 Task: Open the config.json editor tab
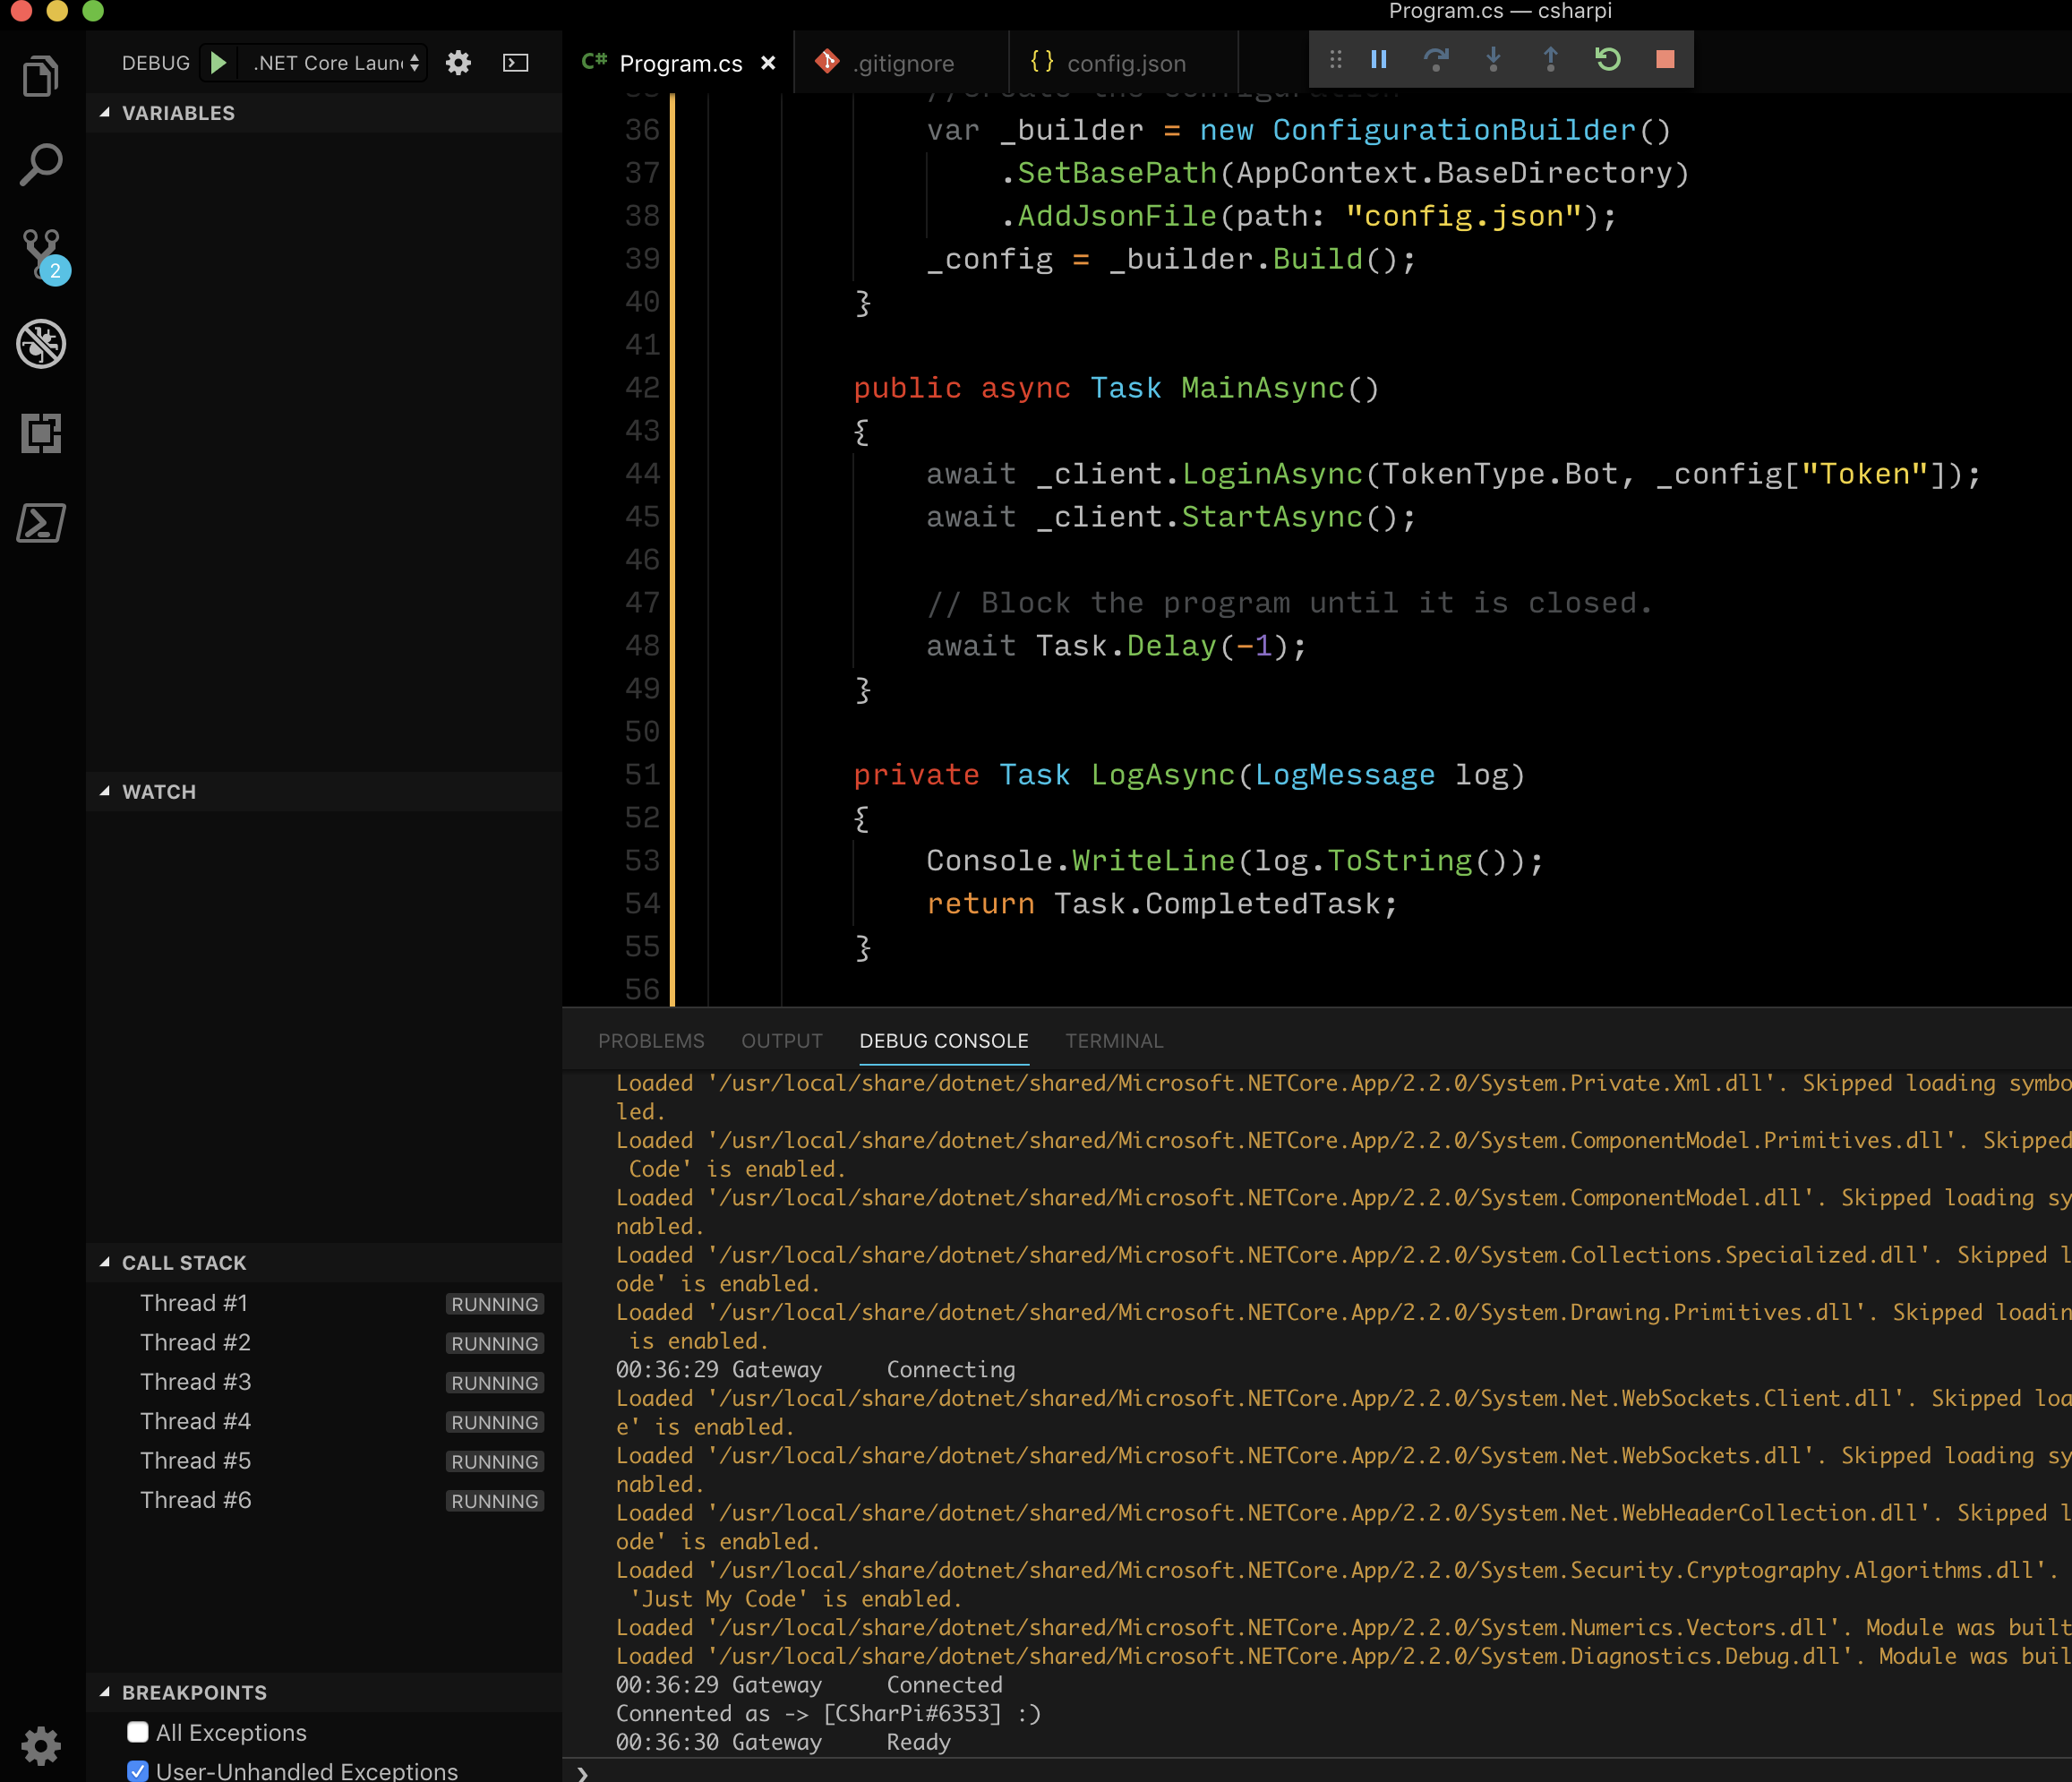(x=1125, y=64)
